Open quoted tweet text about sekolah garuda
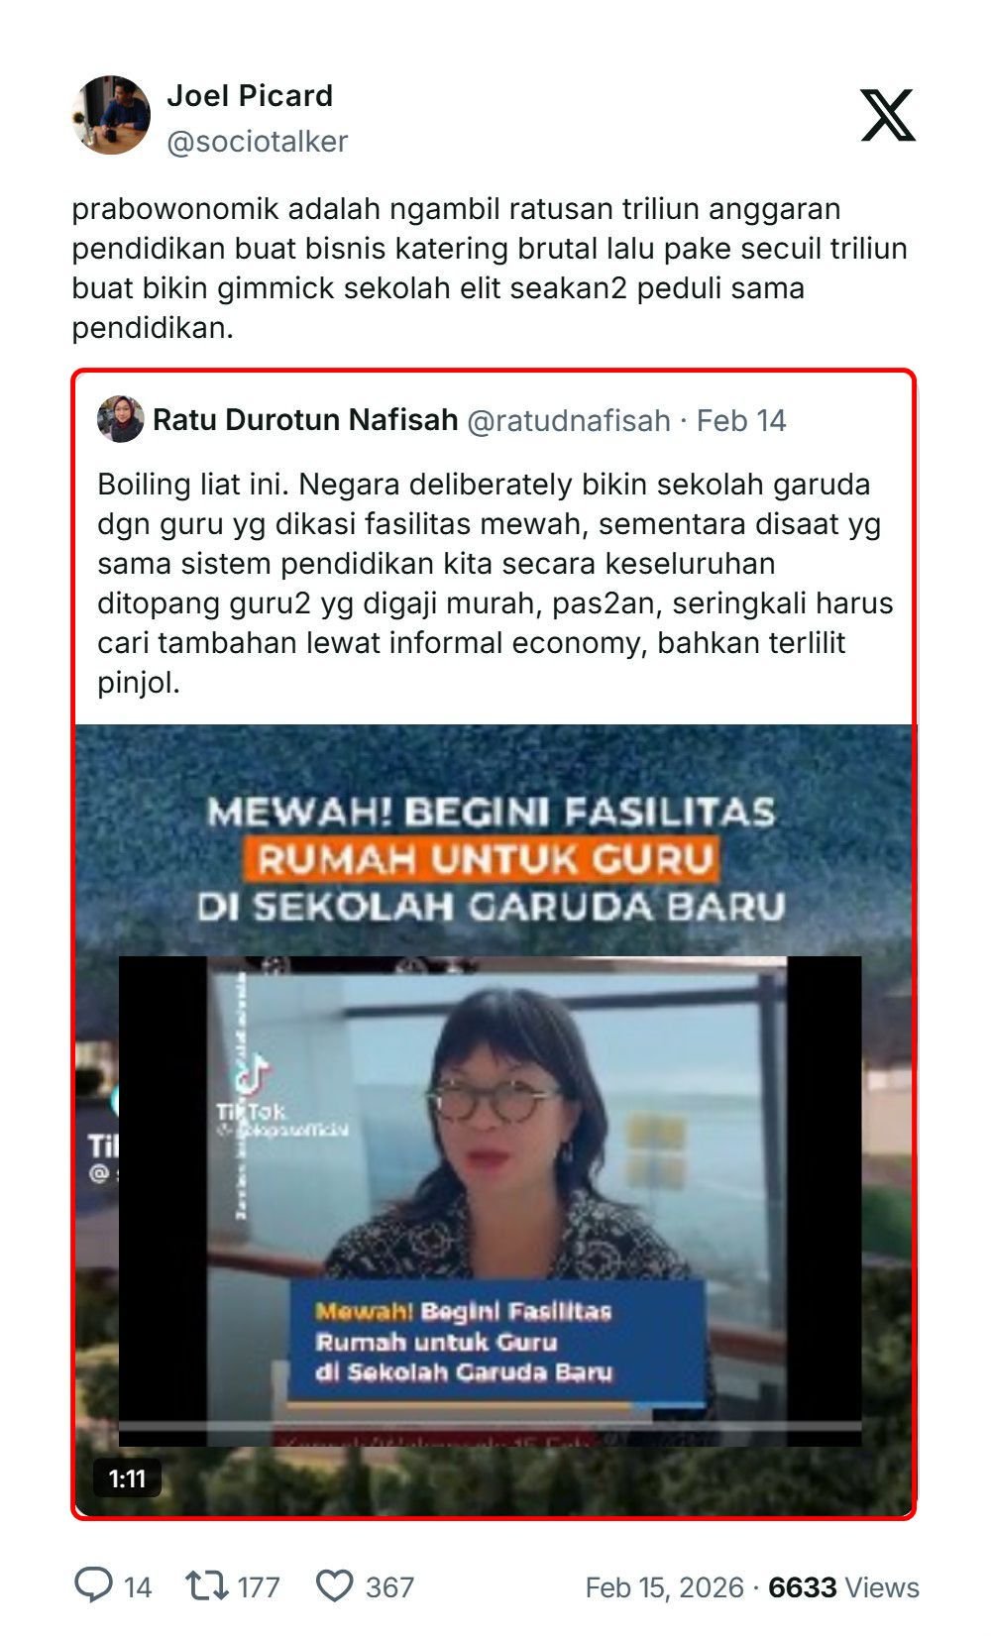 495,584
